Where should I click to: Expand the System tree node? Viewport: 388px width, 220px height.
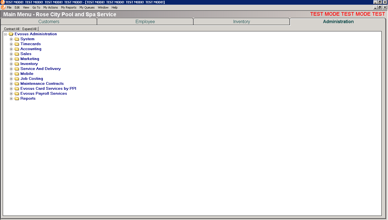11,39
